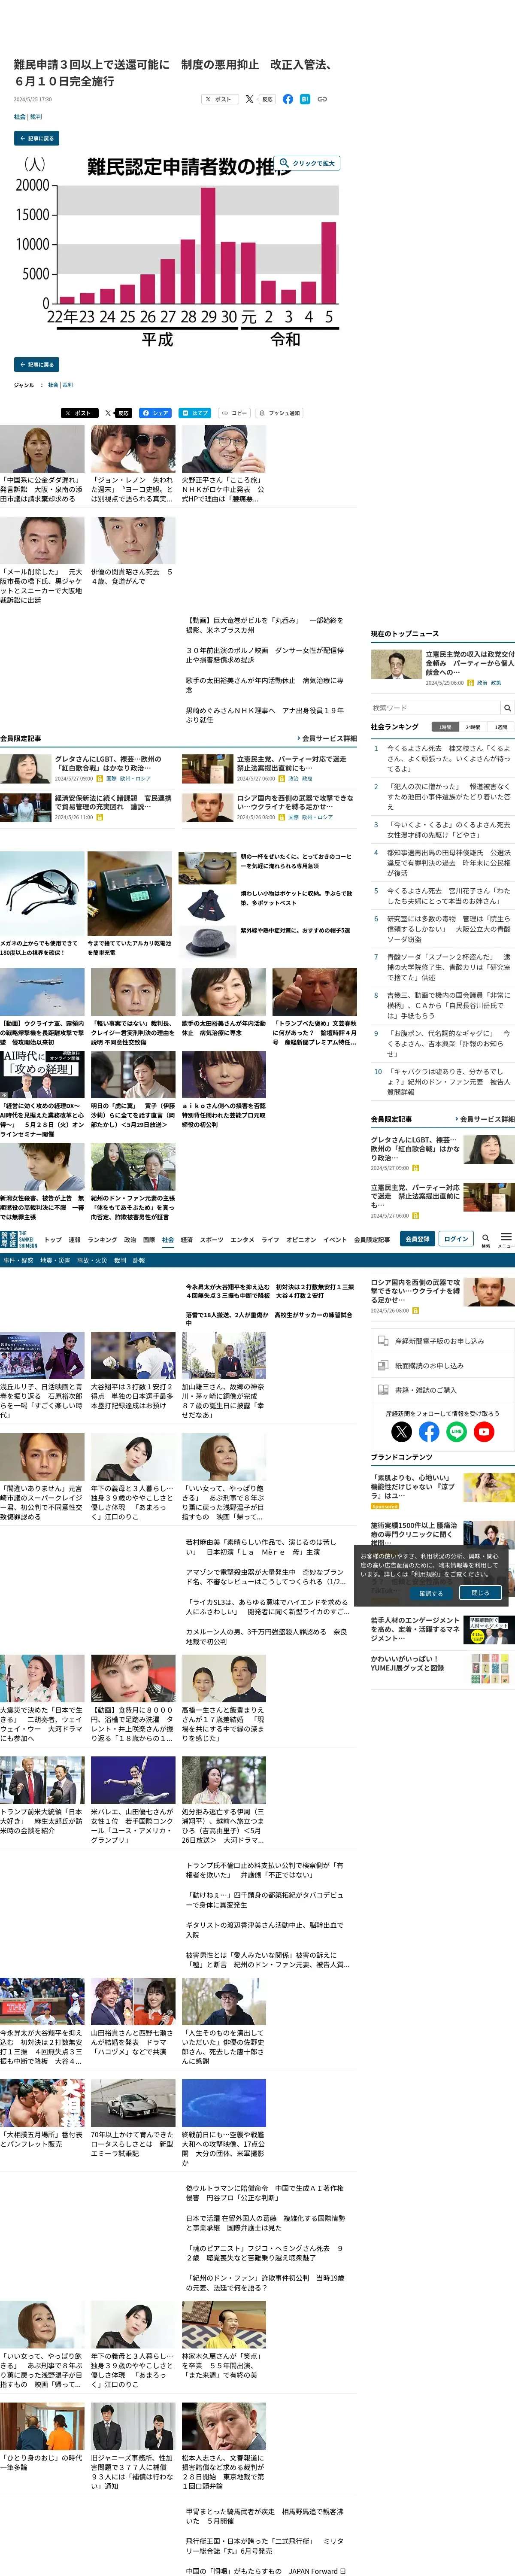Viewport: 515px width, 2576px height.
Task: Click the Sankei Shimbun logo in nav bar
Action: [19, 1239]
